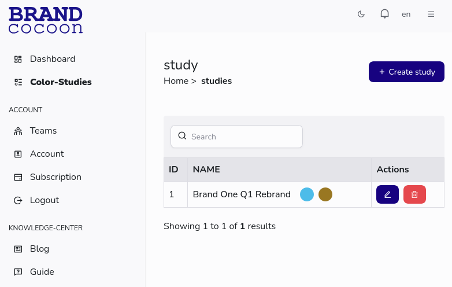
Task: Go to the Account page
Action: tap(46, 154)
